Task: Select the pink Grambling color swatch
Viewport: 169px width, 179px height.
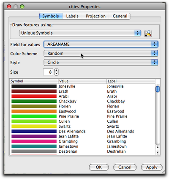Action: [x=34, y=141]
